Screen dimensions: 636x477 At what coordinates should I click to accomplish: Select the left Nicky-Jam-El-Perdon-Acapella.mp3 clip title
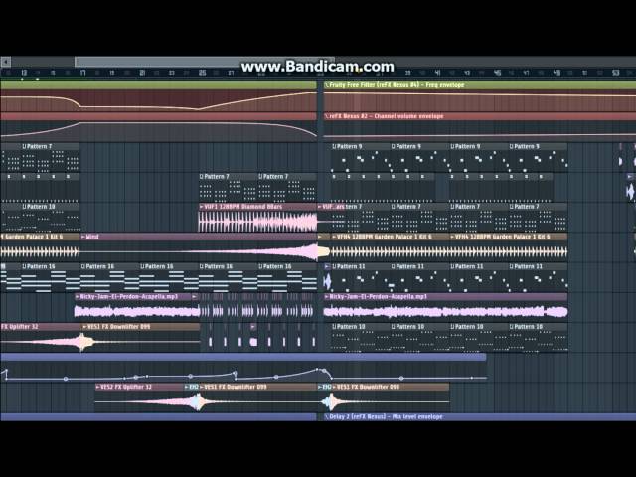point(129,297)
